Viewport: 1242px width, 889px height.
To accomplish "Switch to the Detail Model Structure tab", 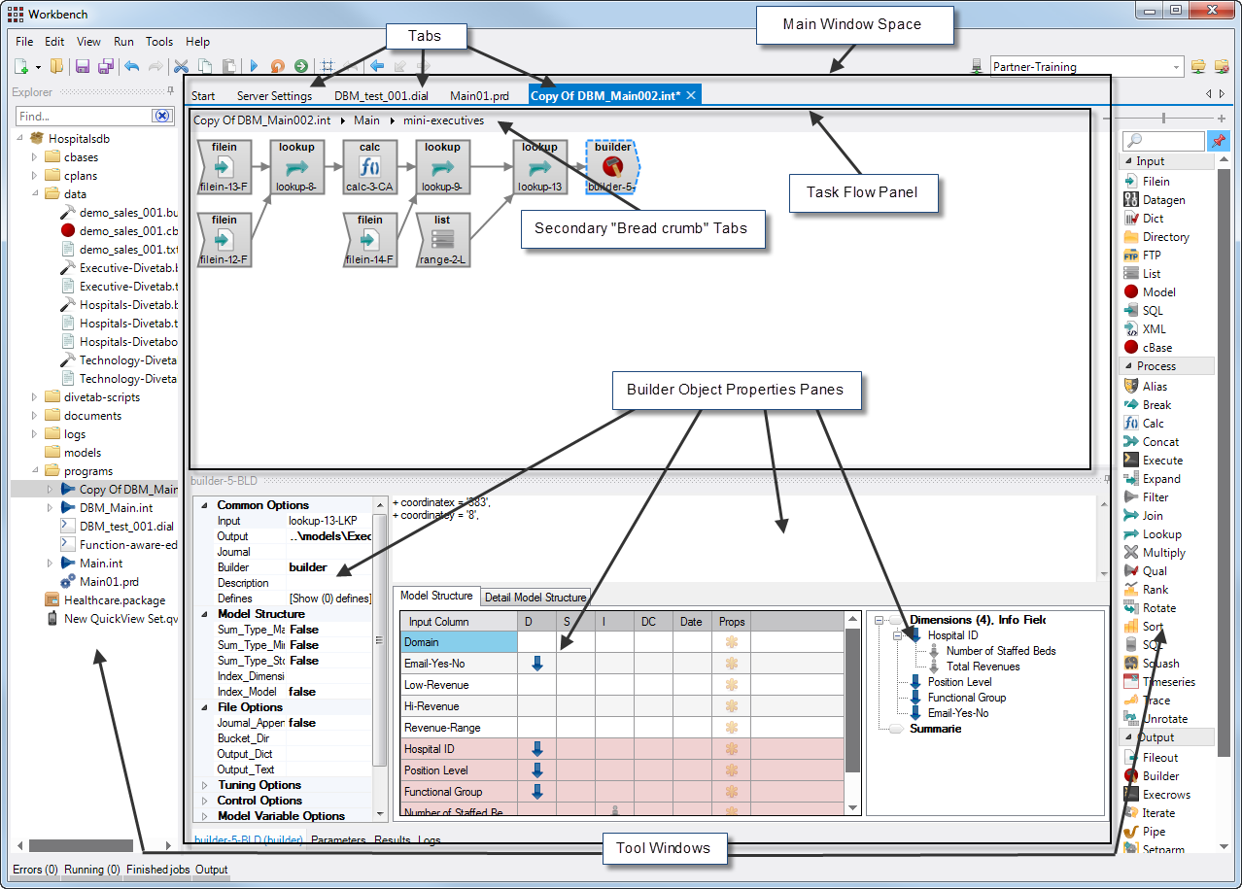I will [535, 597].
